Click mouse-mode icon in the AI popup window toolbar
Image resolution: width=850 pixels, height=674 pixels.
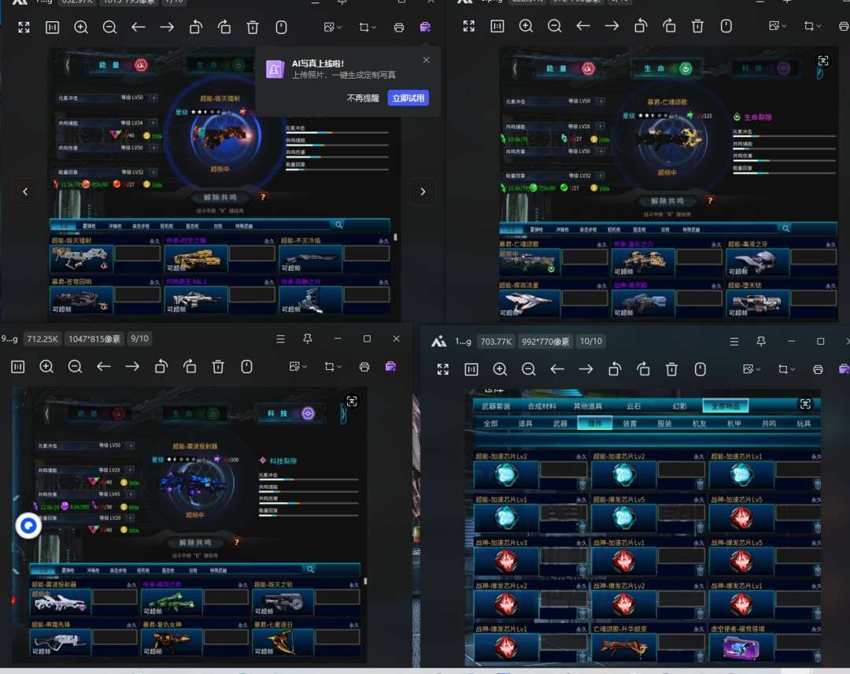[281, 27]
